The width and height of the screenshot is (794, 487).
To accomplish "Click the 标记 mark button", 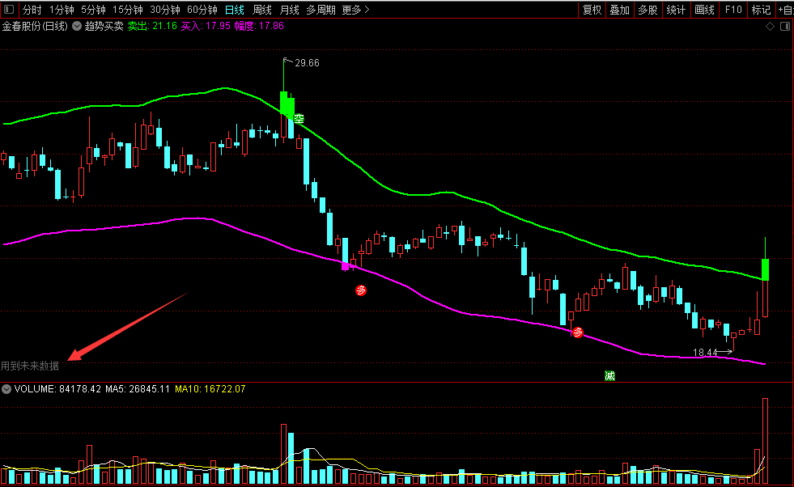I will [761, 10].
